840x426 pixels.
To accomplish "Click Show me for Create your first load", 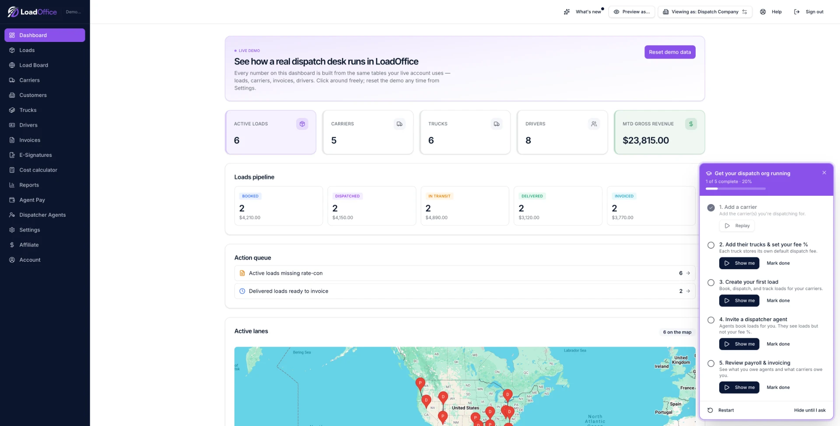I will pos(739,301).
